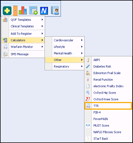Click the add template window icon
Viewport: 133px width, 143px height.
click(33, 10)
